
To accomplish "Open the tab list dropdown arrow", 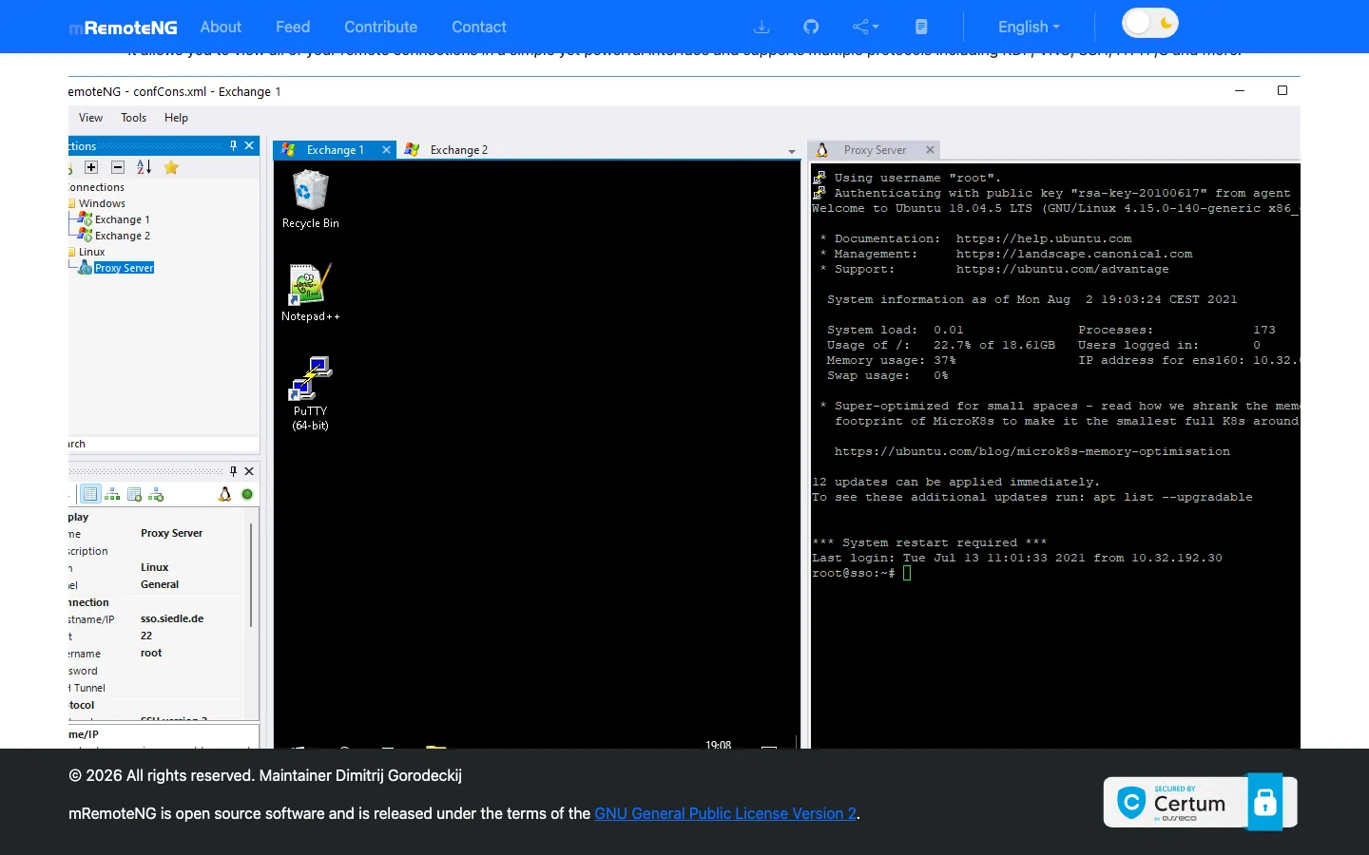I will (792, 152).
